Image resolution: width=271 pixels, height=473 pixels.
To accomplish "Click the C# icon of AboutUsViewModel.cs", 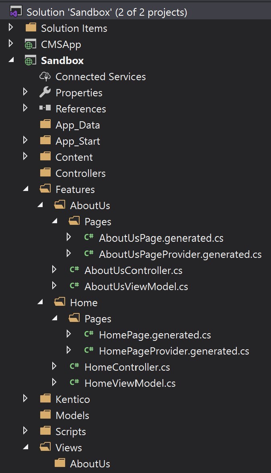I will (x=74, y=285).
